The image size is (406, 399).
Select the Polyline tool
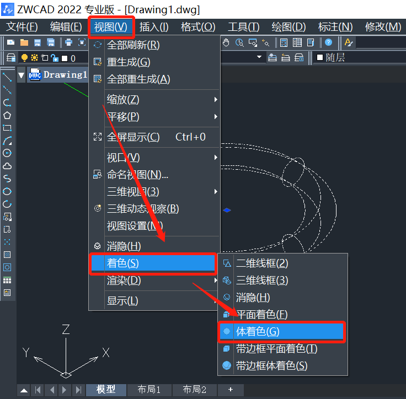pyautogui.click(x=7, y=103)
